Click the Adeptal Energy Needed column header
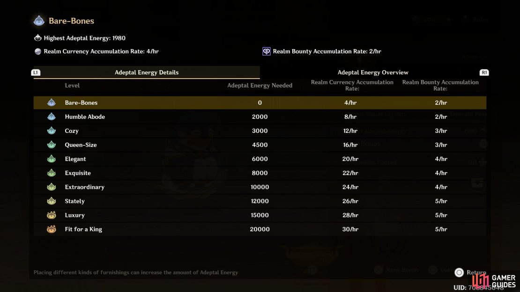This screenshot has width=520, height=292. [260, 86]
